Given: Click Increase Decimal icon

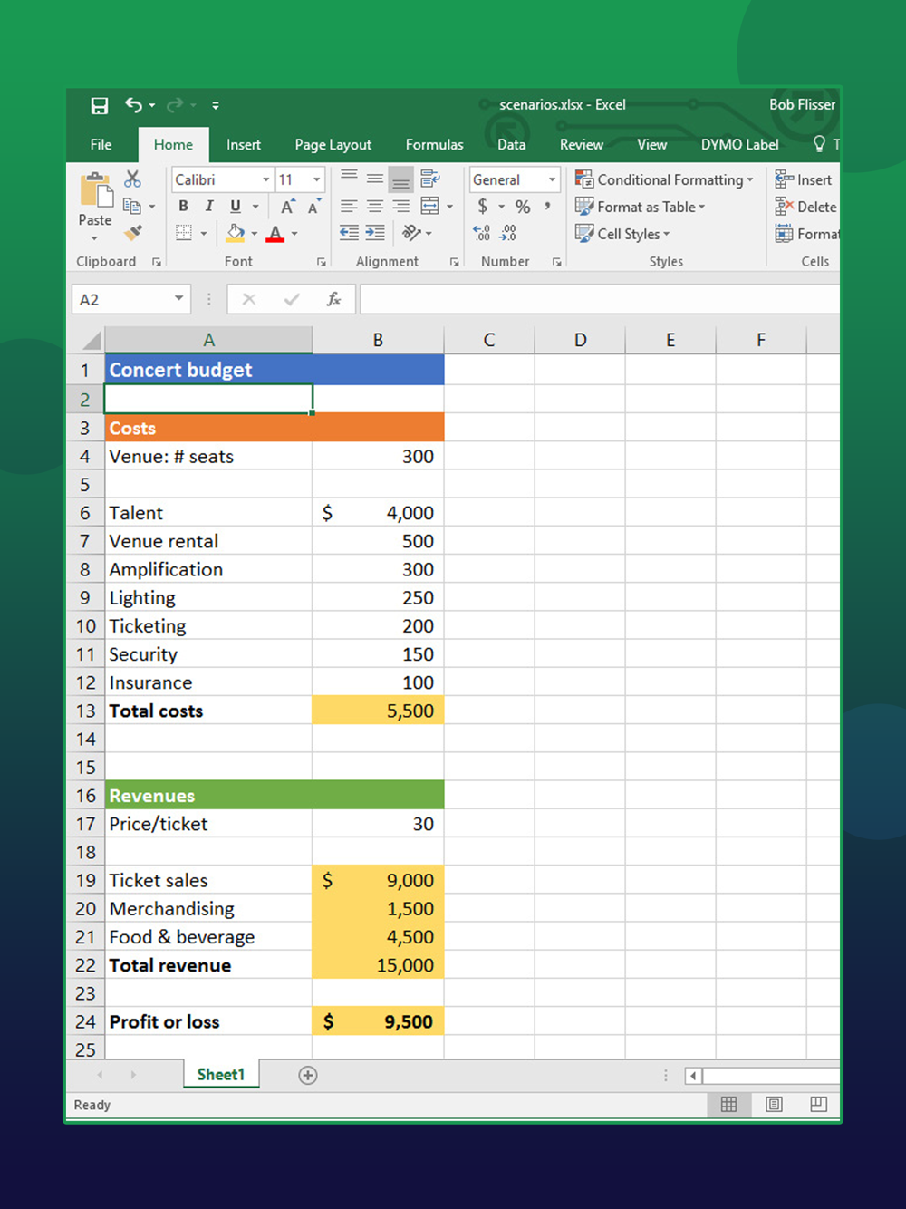Looking at the screenshot, I should pos(482,234).
